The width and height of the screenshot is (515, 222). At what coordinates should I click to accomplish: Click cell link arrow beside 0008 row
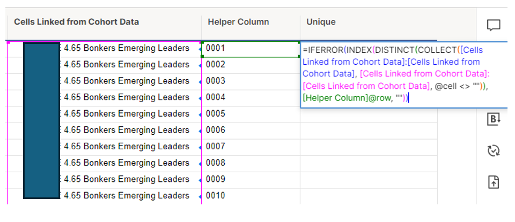200,164
